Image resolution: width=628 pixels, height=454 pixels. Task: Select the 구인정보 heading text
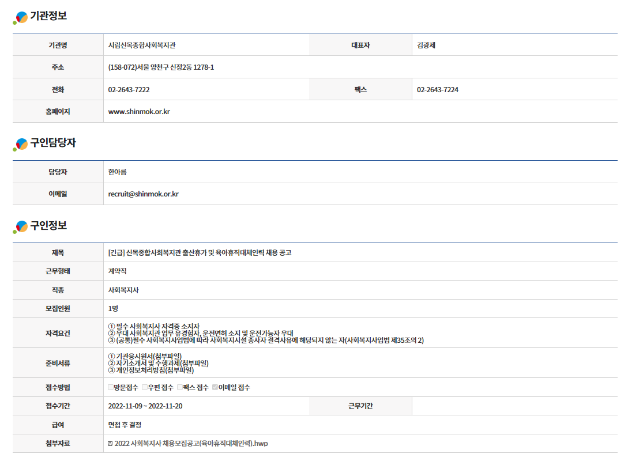48,226
